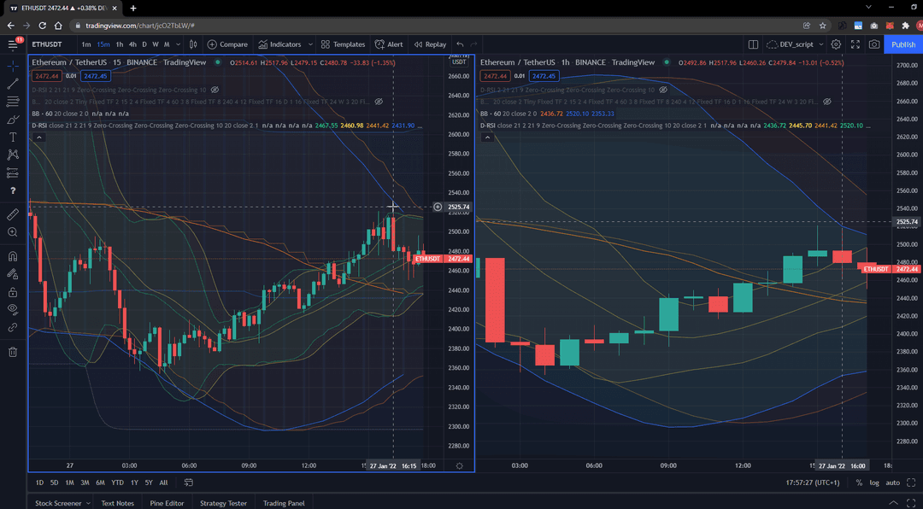This screenshot has width=923, height=509.
Task: Bookmark this page with the star icon
Action: [x=822, y=26]
